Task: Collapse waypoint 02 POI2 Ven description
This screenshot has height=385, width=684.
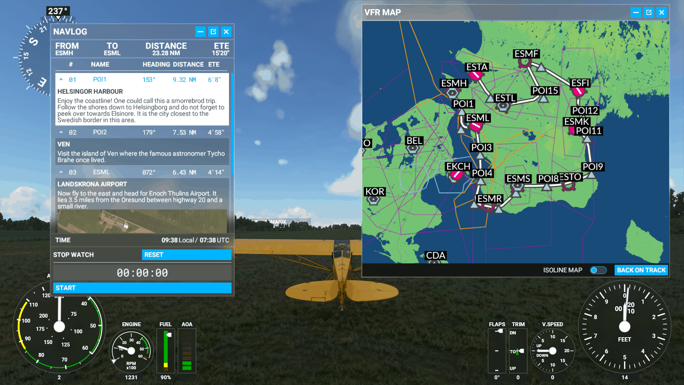Action: 61,132
